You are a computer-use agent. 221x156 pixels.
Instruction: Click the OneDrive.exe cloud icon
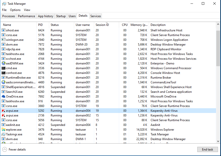click(x=3, y=97)
